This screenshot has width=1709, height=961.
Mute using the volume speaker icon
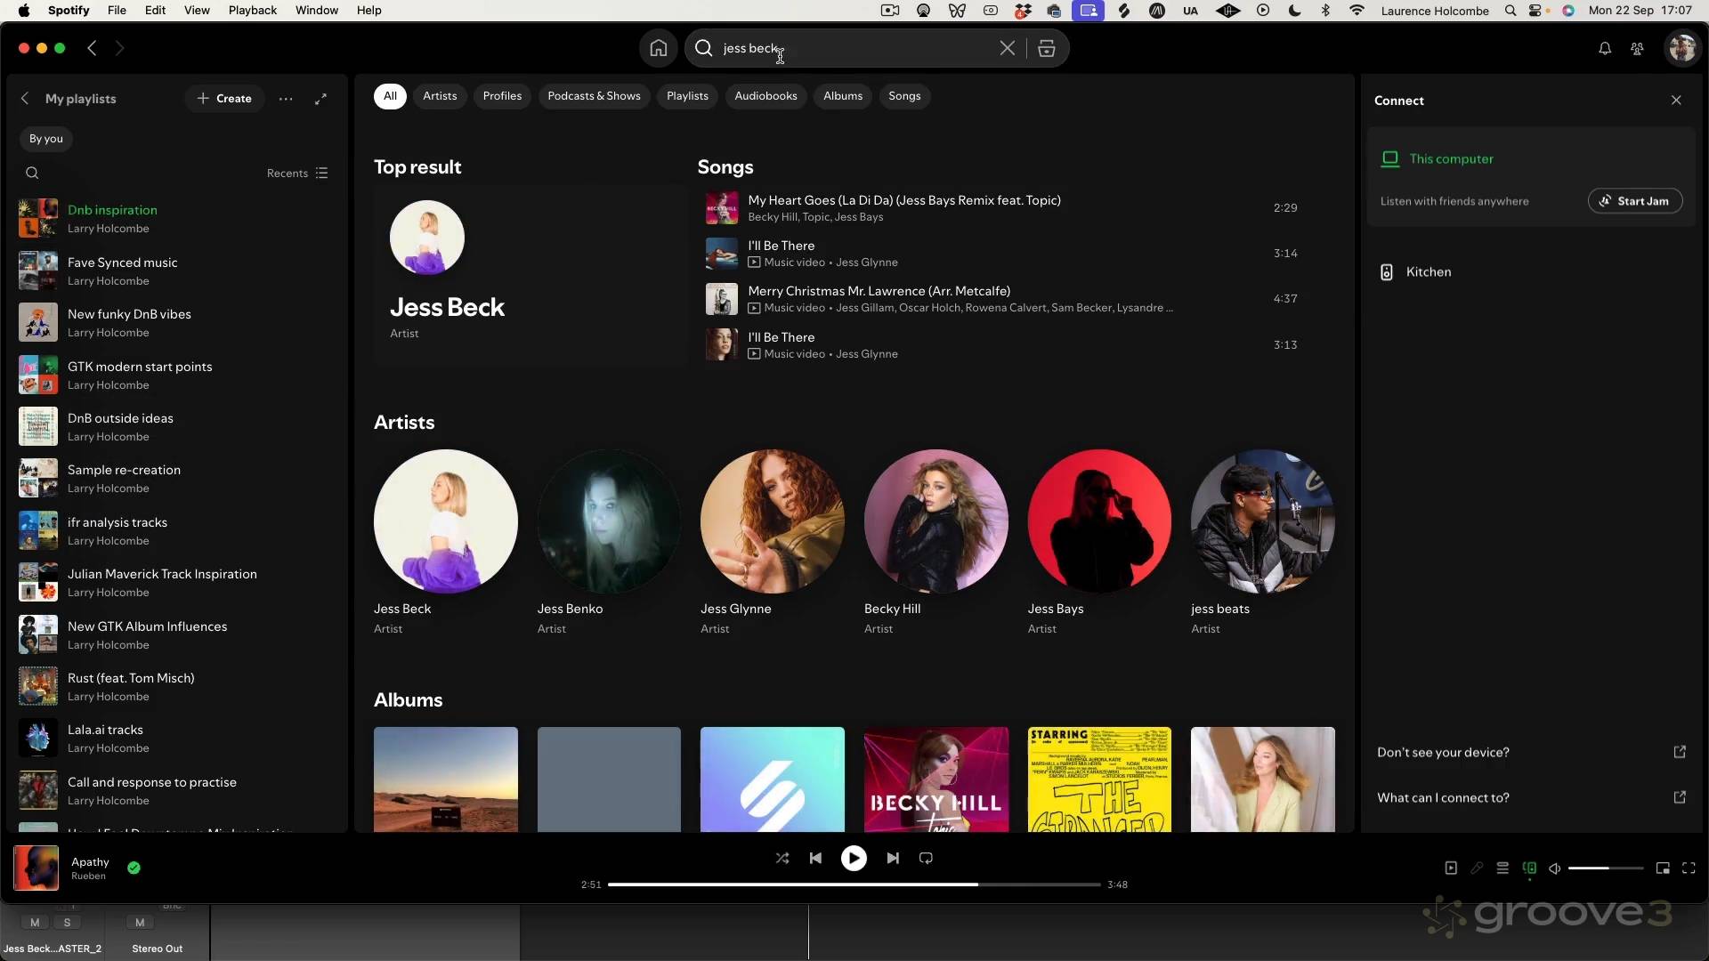coord(1554,868)
